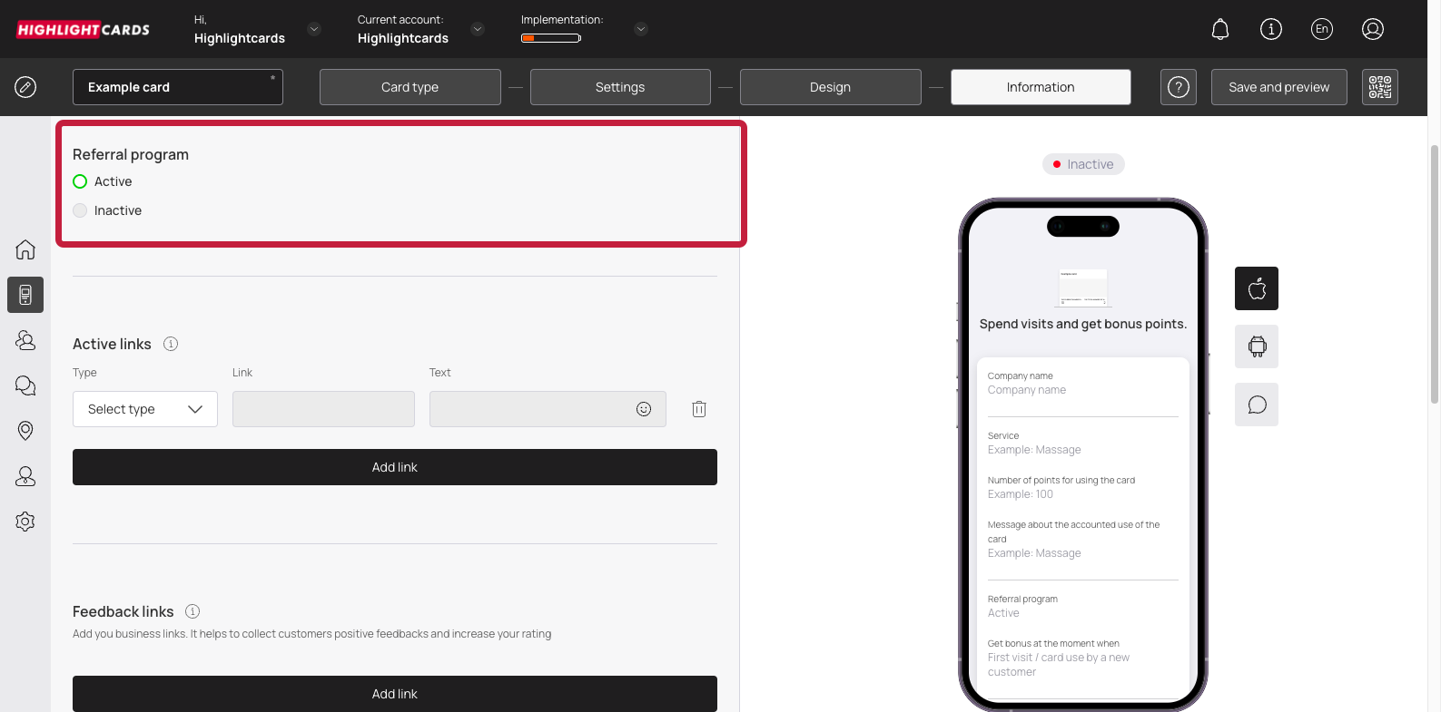This screenshot has height=712, width=1441.
Task: Open the Card type tab
Action: [x=410, y=87]
